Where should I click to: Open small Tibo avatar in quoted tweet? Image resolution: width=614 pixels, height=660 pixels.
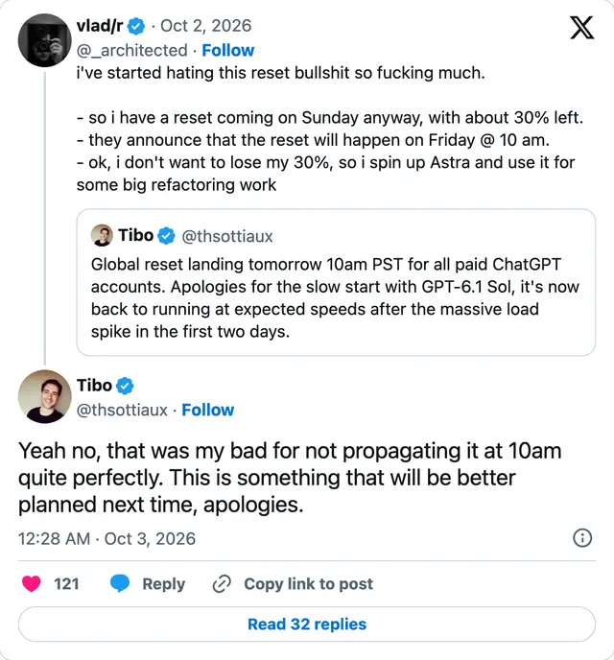coord(102,235)
